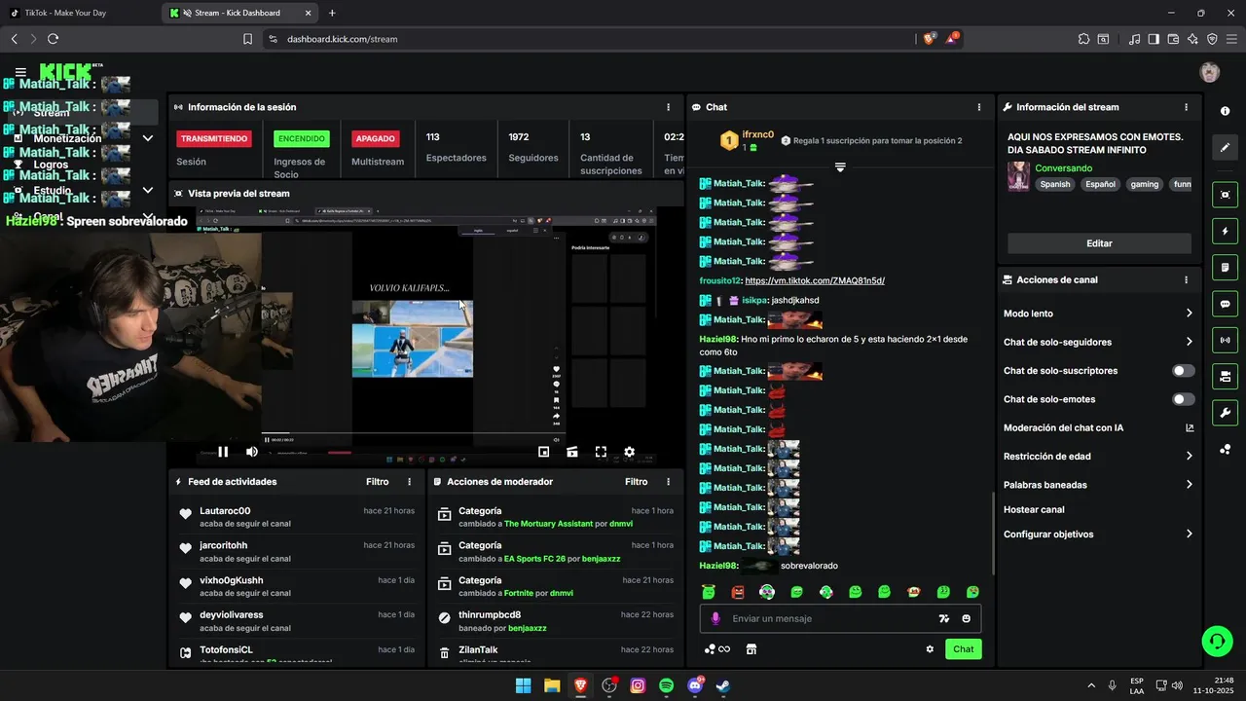
Task: Toggle stream info wrench icon in right rail
Action: pos(1225,412)
